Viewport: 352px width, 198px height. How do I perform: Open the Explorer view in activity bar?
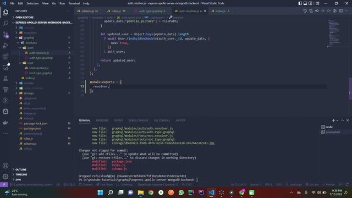(5, 12)
